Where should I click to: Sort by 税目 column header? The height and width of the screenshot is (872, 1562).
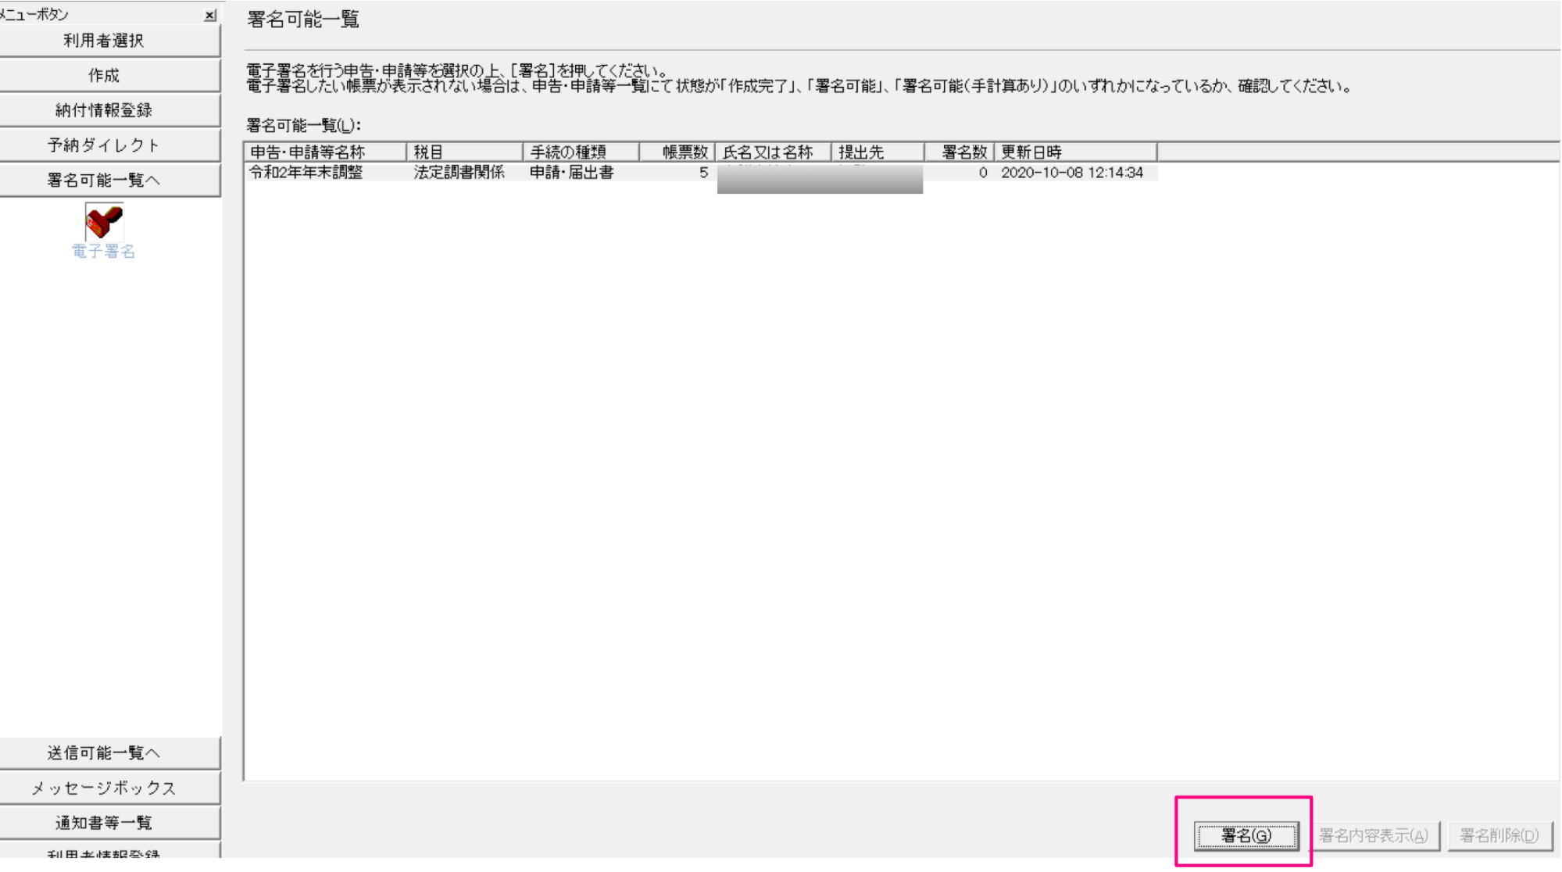[464, 152]
